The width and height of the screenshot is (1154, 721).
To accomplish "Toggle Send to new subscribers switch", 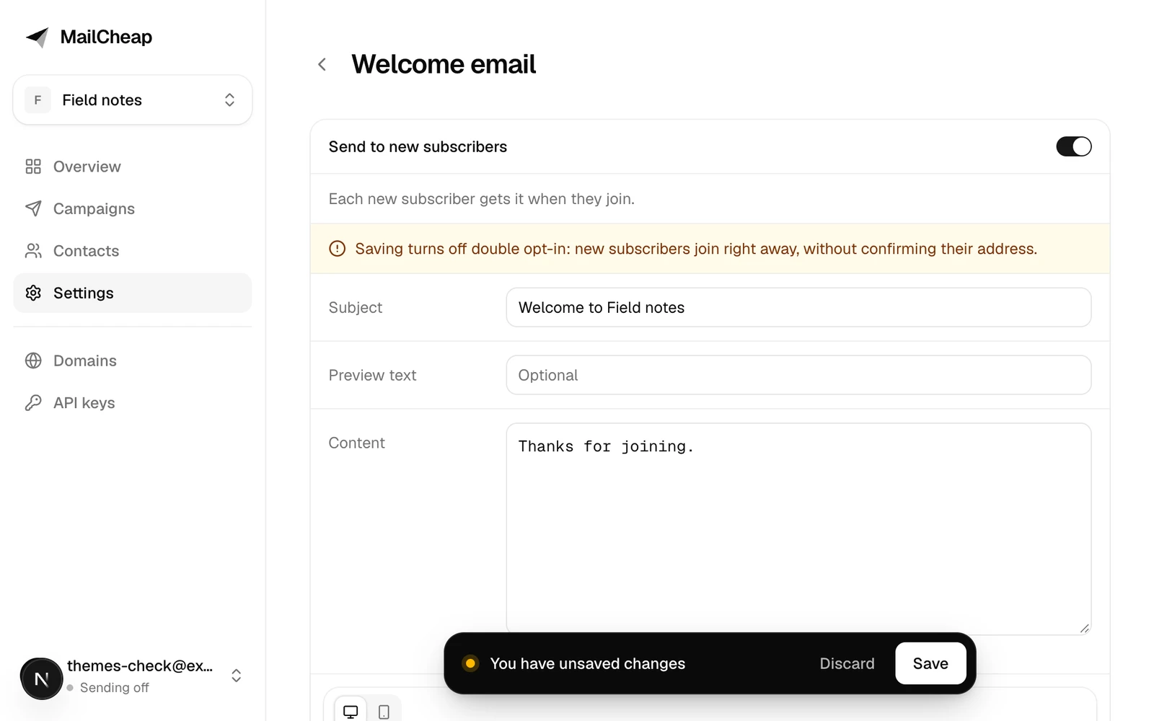I will 1074,146.
